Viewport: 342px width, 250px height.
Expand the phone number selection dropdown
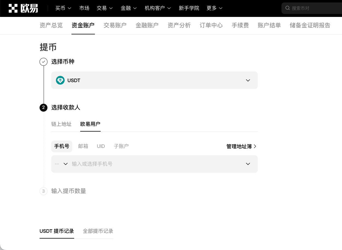pos(248,164)
